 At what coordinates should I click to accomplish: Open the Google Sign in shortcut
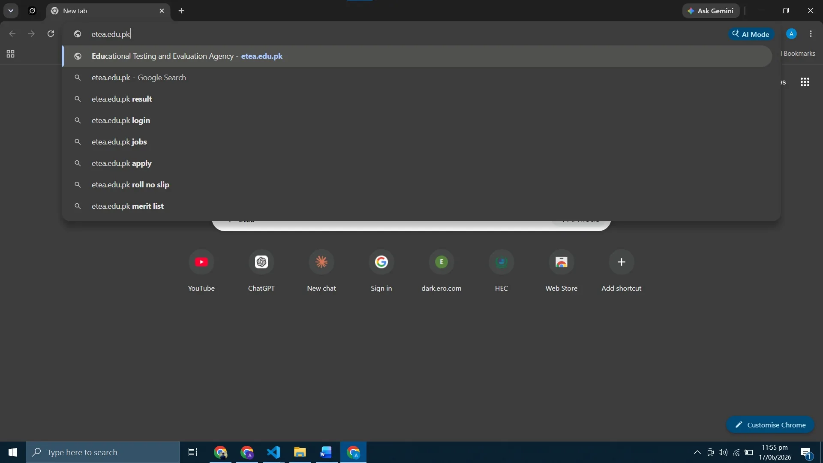(381, 271)
